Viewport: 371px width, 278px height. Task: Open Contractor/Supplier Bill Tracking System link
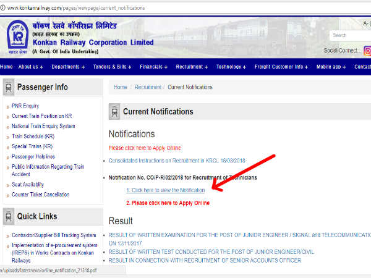[54, 235]
